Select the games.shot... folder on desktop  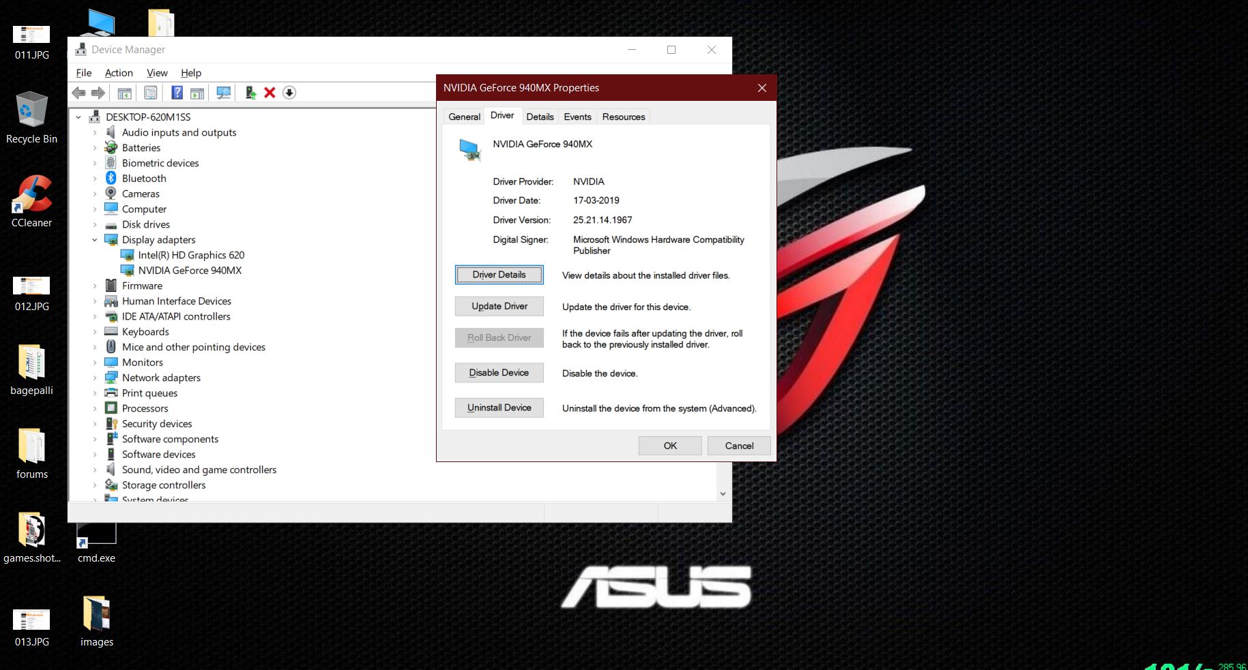[x=31, y=537]
